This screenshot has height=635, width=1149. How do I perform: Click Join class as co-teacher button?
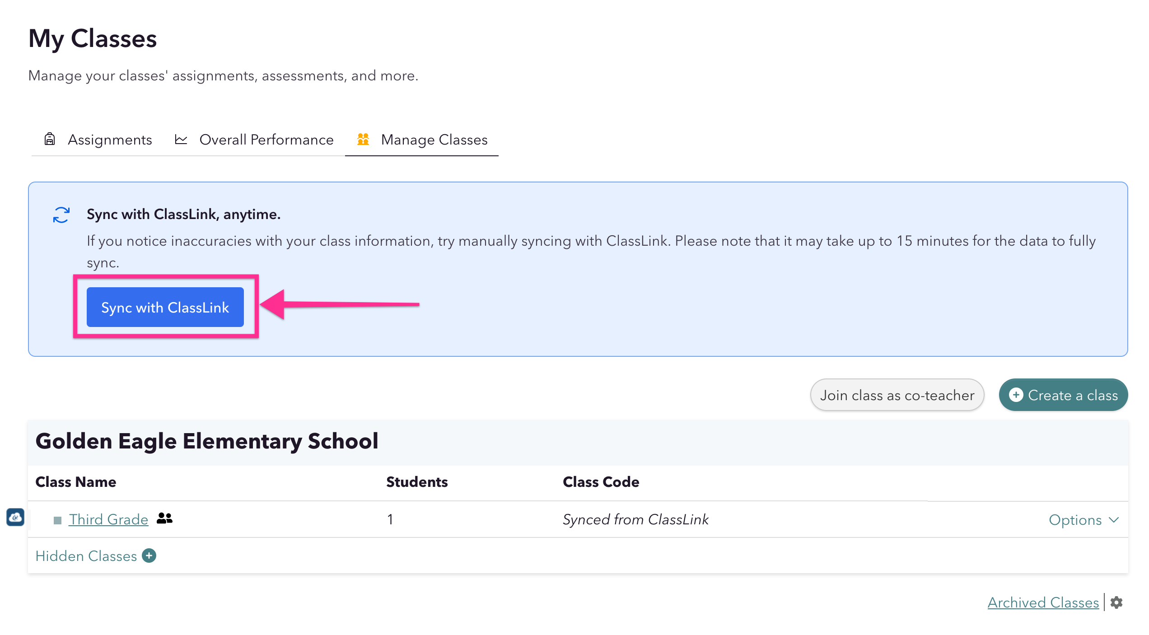(897, 395)
